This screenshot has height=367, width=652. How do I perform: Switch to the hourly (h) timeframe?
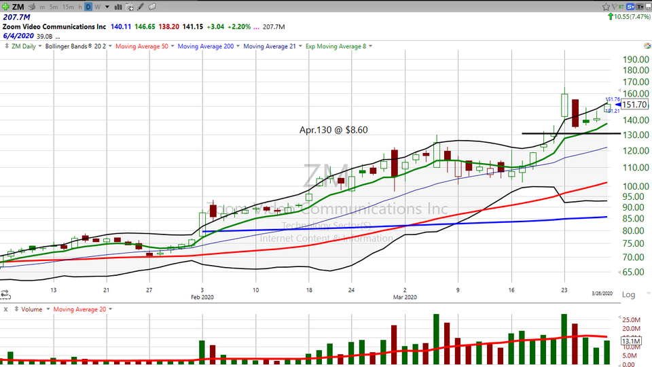click(x=80, y=7)
